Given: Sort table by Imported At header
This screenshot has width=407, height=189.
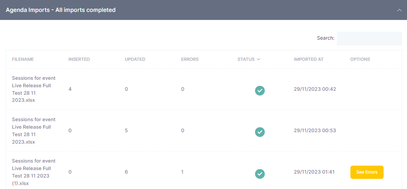Looking at the screenshot, I should pyautogui.click(x=309, y=59).
